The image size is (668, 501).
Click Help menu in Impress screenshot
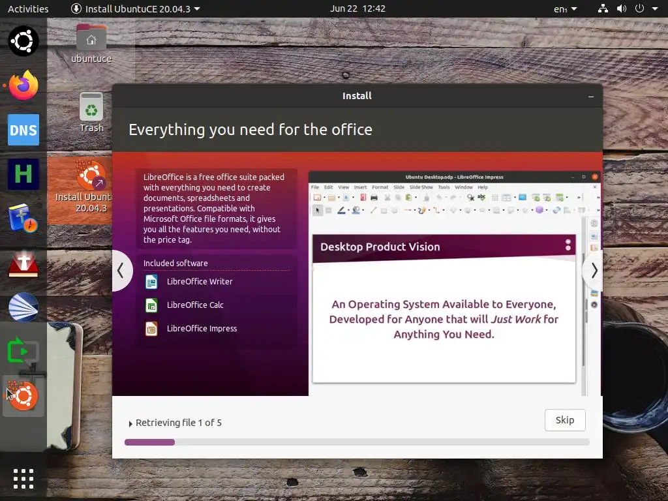[x=483, y=187]
